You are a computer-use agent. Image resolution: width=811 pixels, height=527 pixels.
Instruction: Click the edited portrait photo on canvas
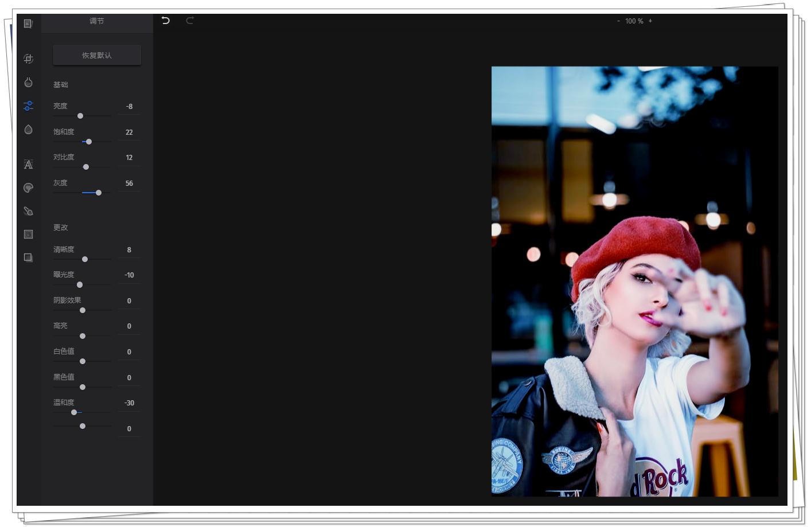[x=634, y=281]
